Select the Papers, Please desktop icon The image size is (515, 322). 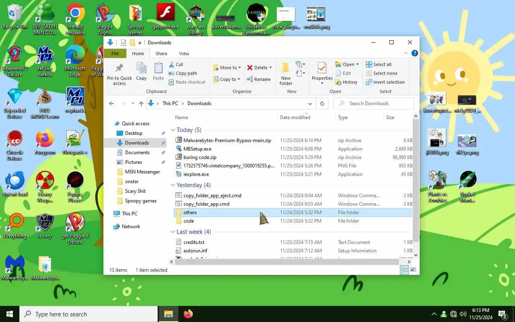[75, 186]
